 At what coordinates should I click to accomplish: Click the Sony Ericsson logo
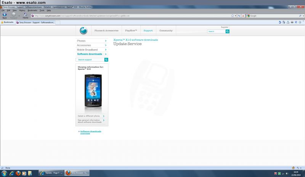pos(83,31)
